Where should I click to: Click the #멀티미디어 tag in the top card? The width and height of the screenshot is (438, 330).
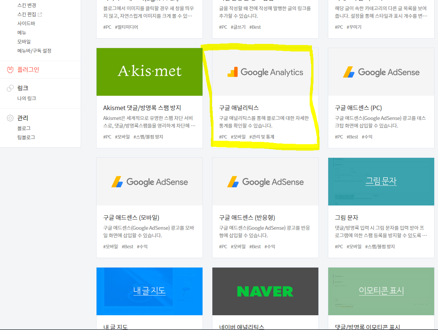click(x=126, y=27)
